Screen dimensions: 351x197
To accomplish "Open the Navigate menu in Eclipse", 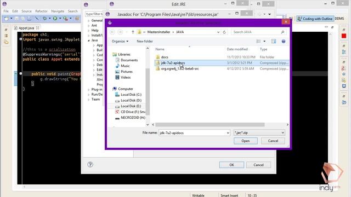I will coord(58,11).
